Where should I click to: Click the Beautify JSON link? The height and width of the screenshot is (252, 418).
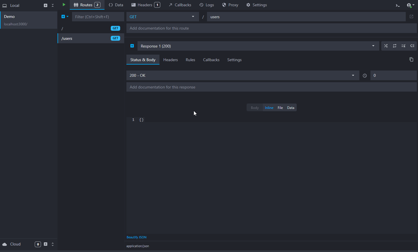pos(136,237)
